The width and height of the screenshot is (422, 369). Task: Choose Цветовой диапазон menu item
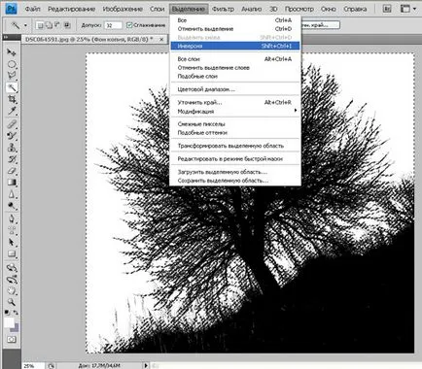235,89
